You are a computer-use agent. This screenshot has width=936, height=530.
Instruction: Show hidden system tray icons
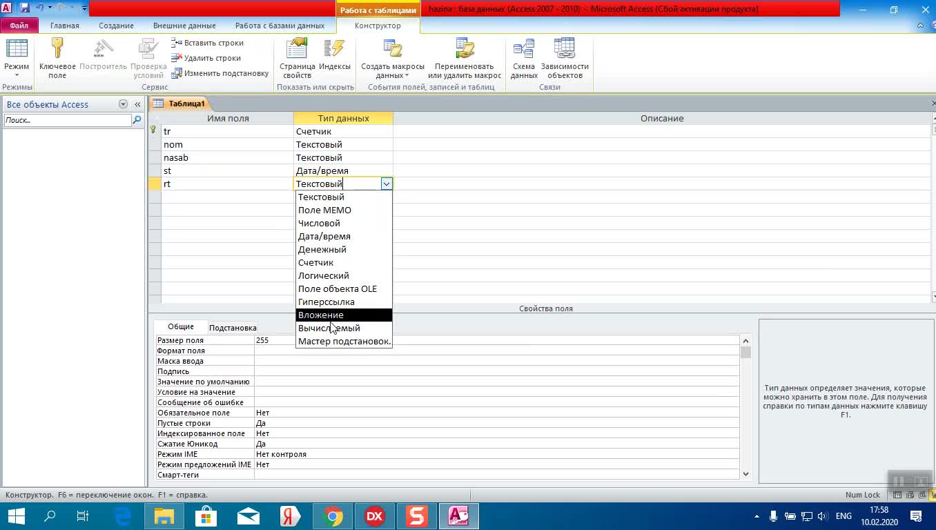(757, 516)
